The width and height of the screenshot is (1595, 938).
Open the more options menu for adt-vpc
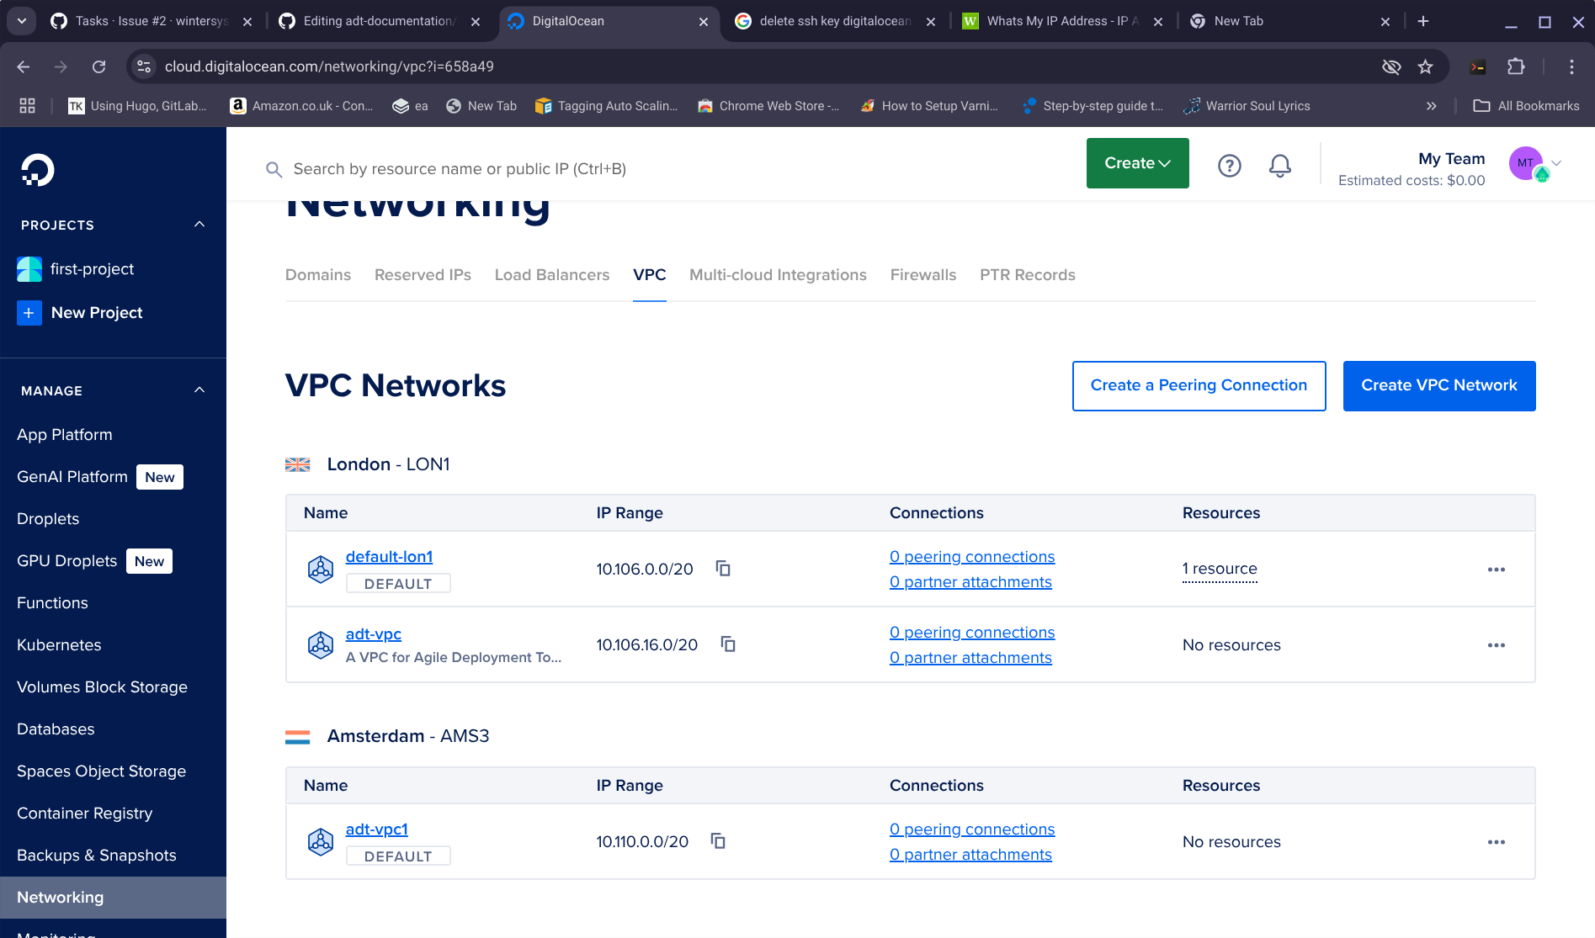pos(1496,645)
